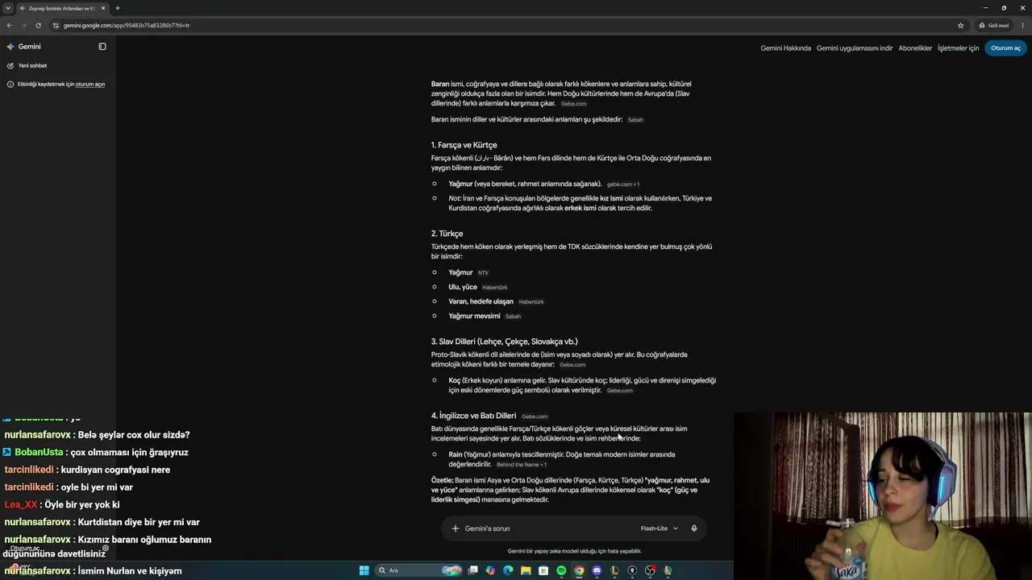Click the Oturum aç button
The width and height of the screenshot is (1032, 580).
(x=1005, y=48)
